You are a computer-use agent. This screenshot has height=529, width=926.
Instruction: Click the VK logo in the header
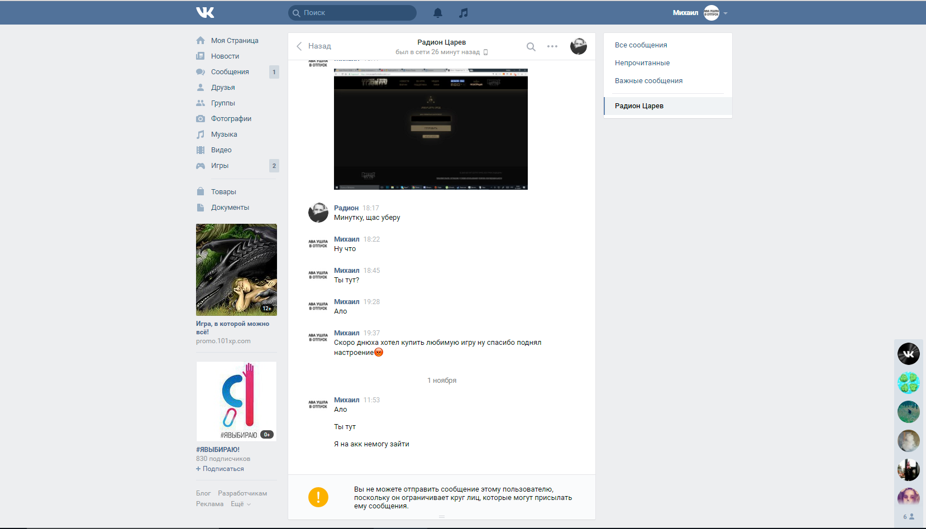pyautogui.click(x=205, y=12)
